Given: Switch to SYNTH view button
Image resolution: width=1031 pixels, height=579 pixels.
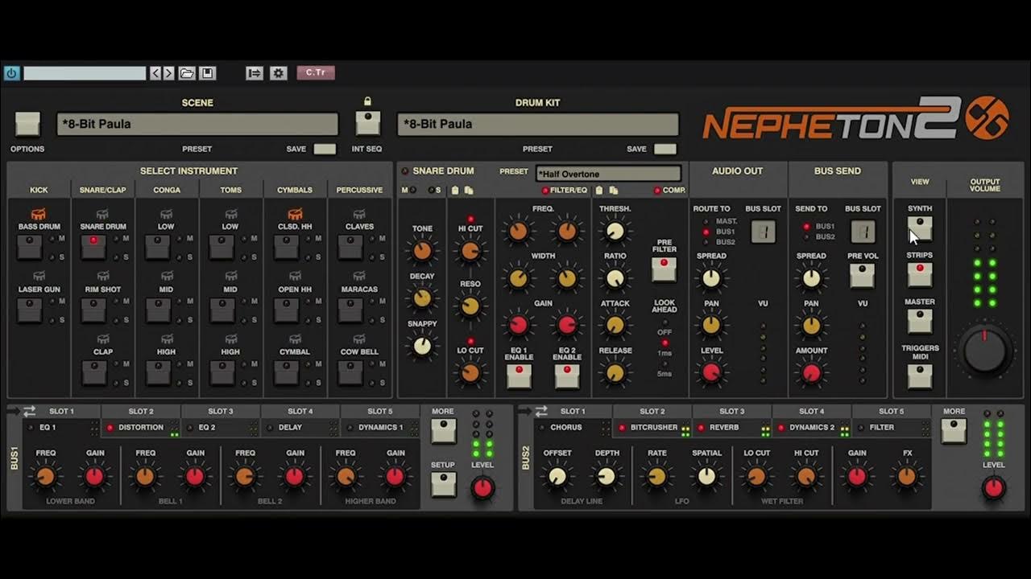Looking at the screenshot, I should [x=920, y=228].
